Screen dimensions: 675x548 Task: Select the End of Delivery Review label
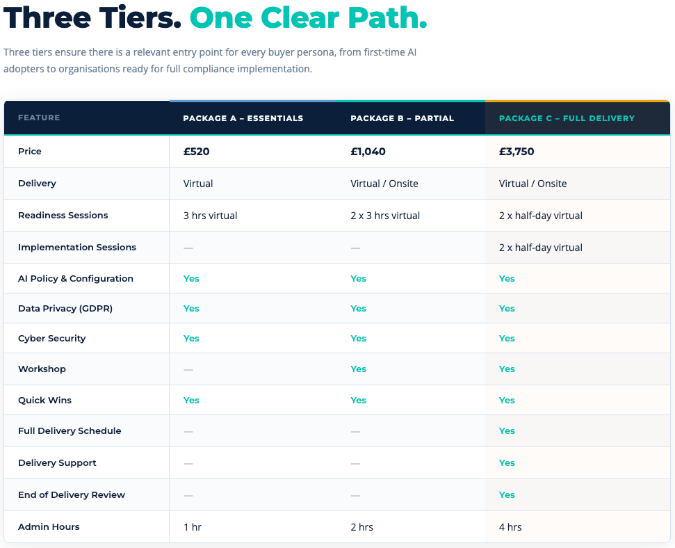point(72,495)
